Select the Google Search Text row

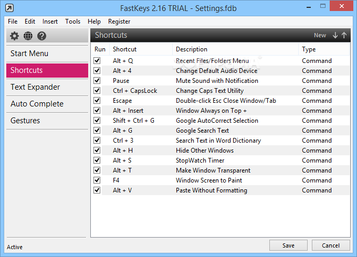[221, 130]
